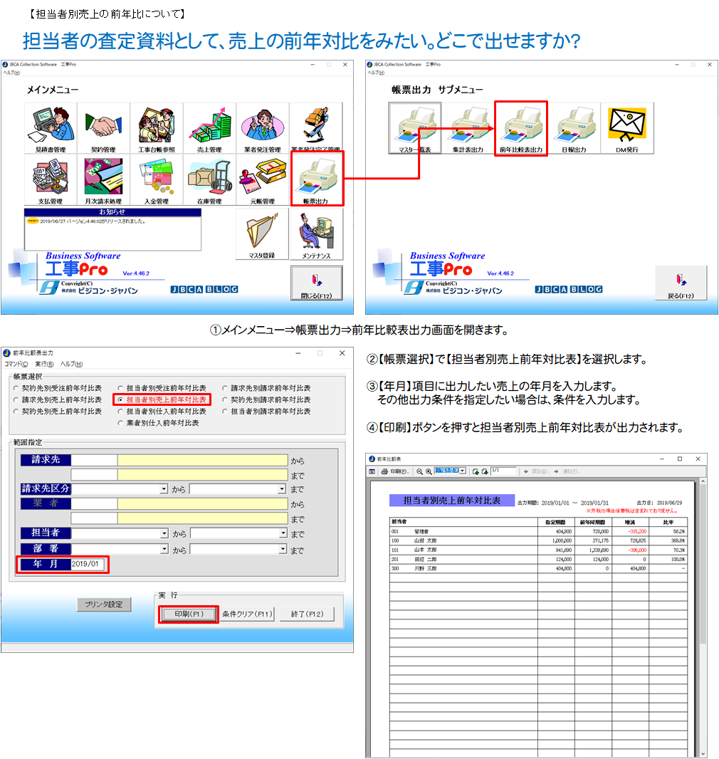Choose 業者別仕入前年対比表 radio option
719x759 pixels.
click(x=121, y=423)
